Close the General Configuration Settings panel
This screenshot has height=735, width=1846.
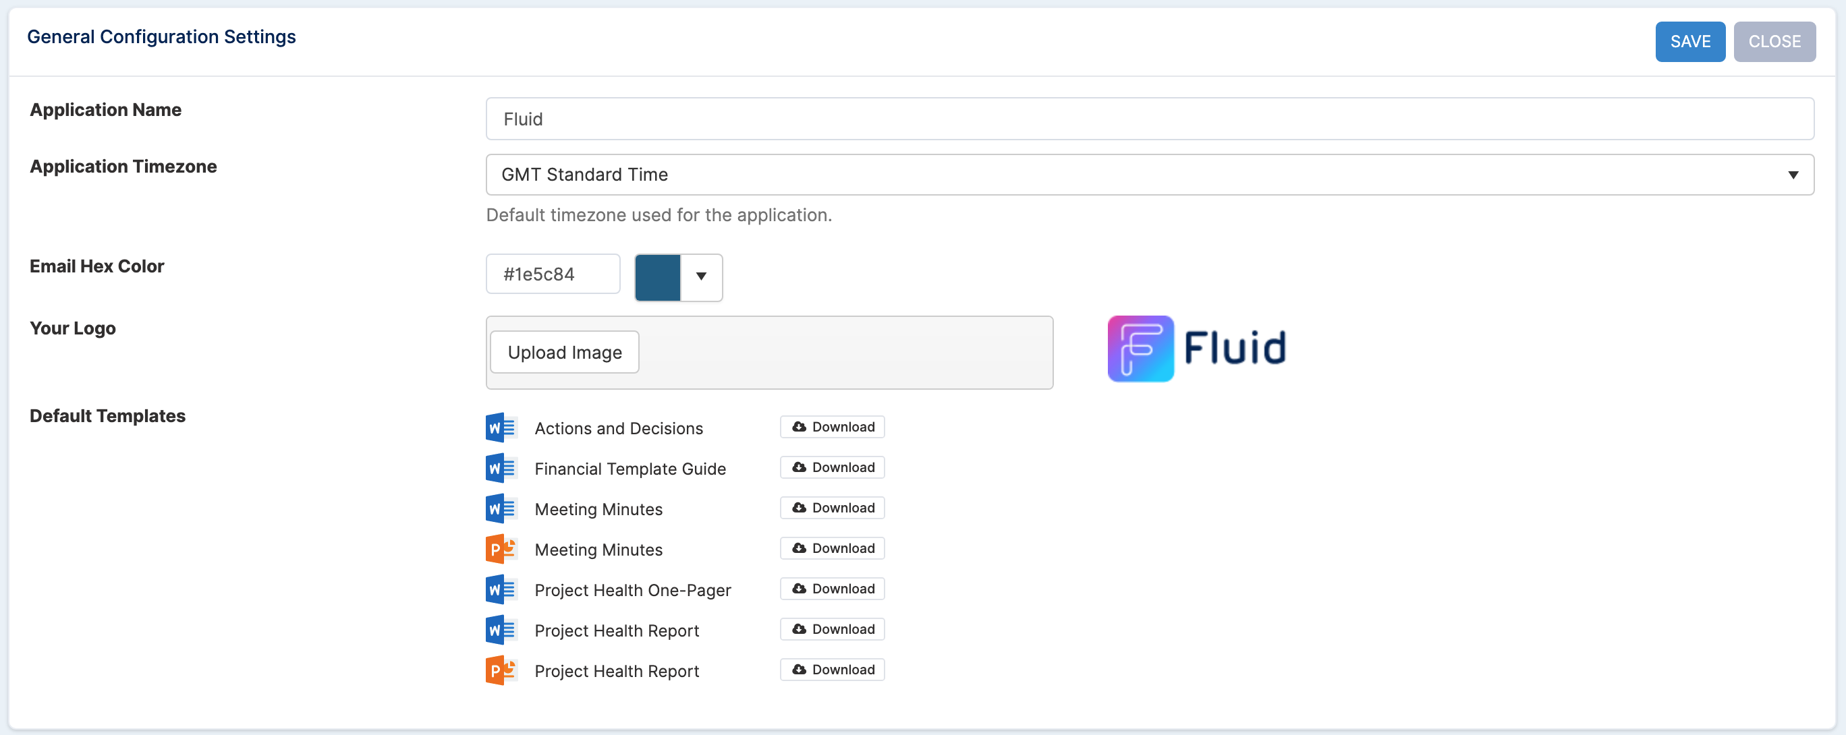pyautogui.click(x=1774, y=42)
